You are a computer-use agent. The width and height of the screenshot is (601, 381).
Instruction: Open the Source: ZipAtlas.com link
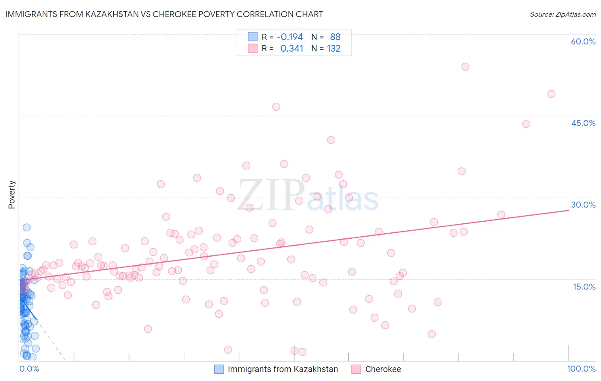(563, 14)
